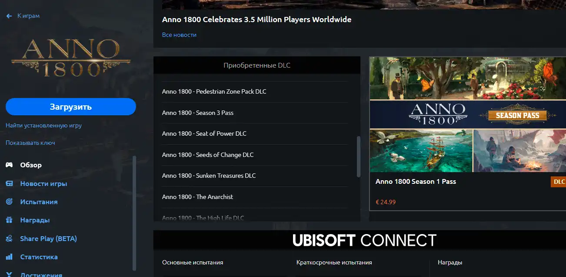The height and width of the screenshot is (277, 566).
Task: Click the Статистика bar chart icon
Action: [9, 257]
